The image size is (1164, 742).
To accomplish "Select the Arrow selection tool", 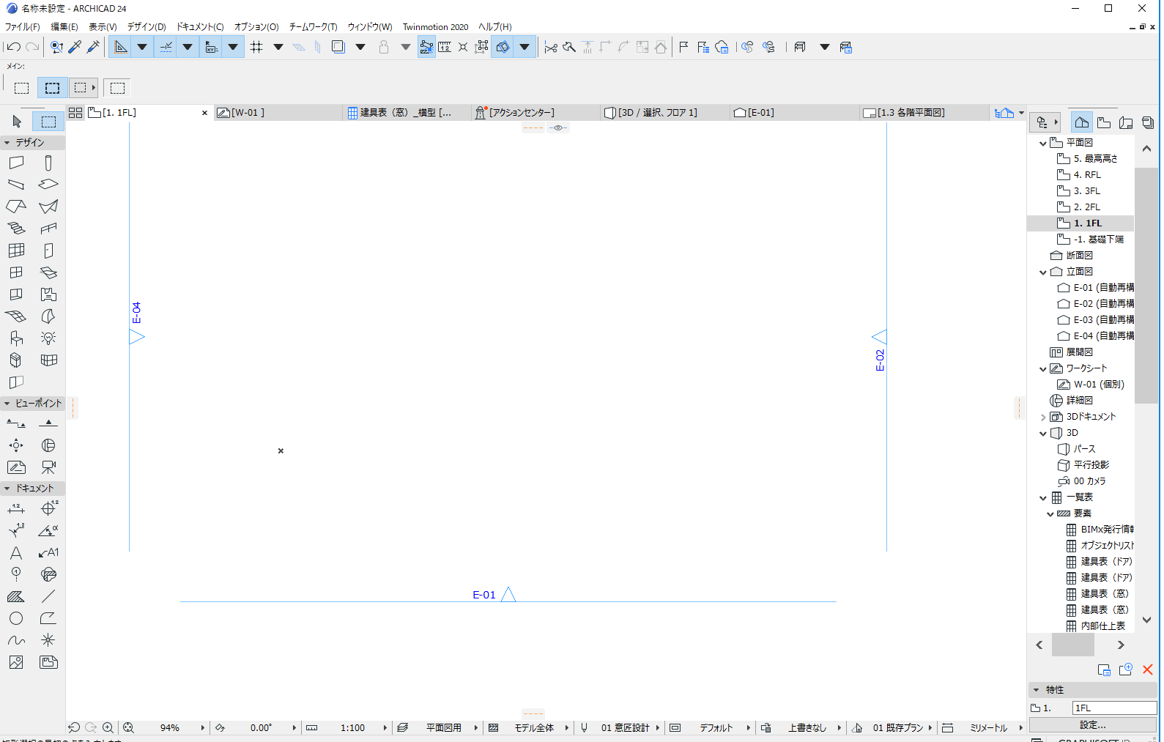I will coord(17,122).
